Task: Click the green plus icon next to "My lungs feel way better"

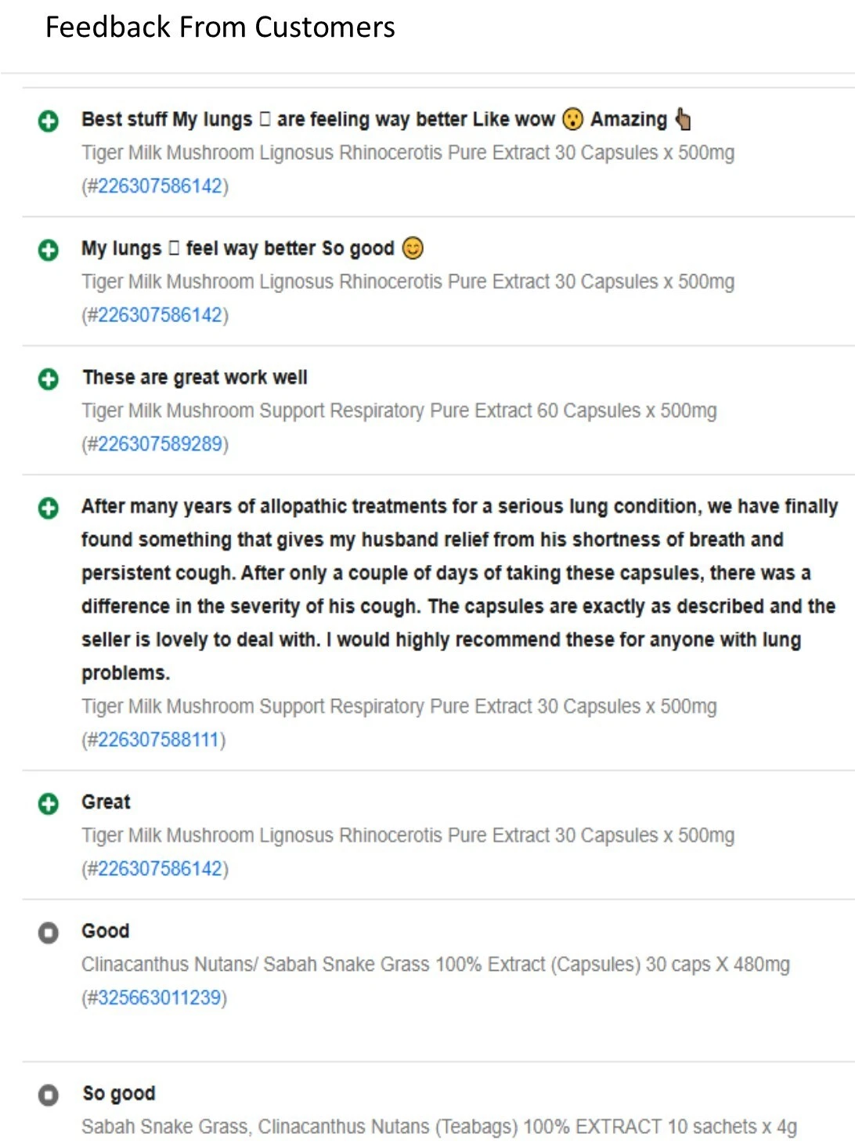Action: [x=49, y=250]
